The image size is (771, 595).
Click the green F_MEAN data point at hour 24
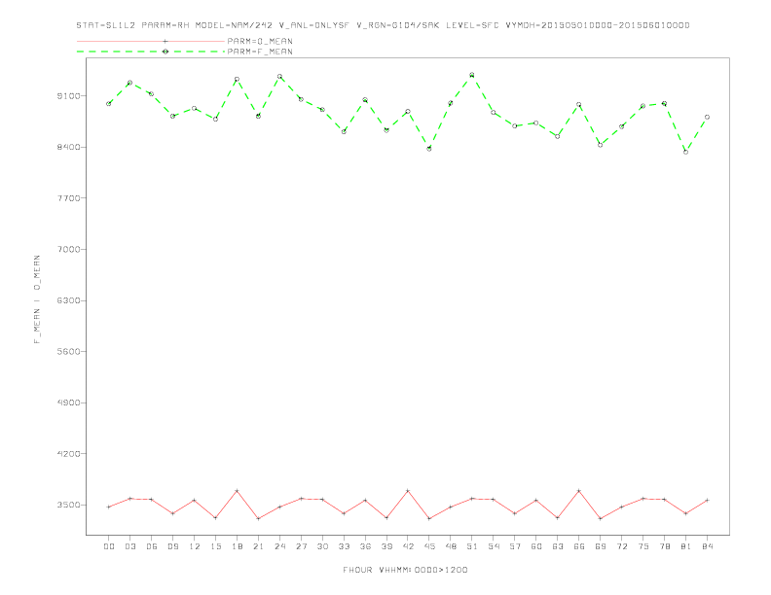click(279, 77)
